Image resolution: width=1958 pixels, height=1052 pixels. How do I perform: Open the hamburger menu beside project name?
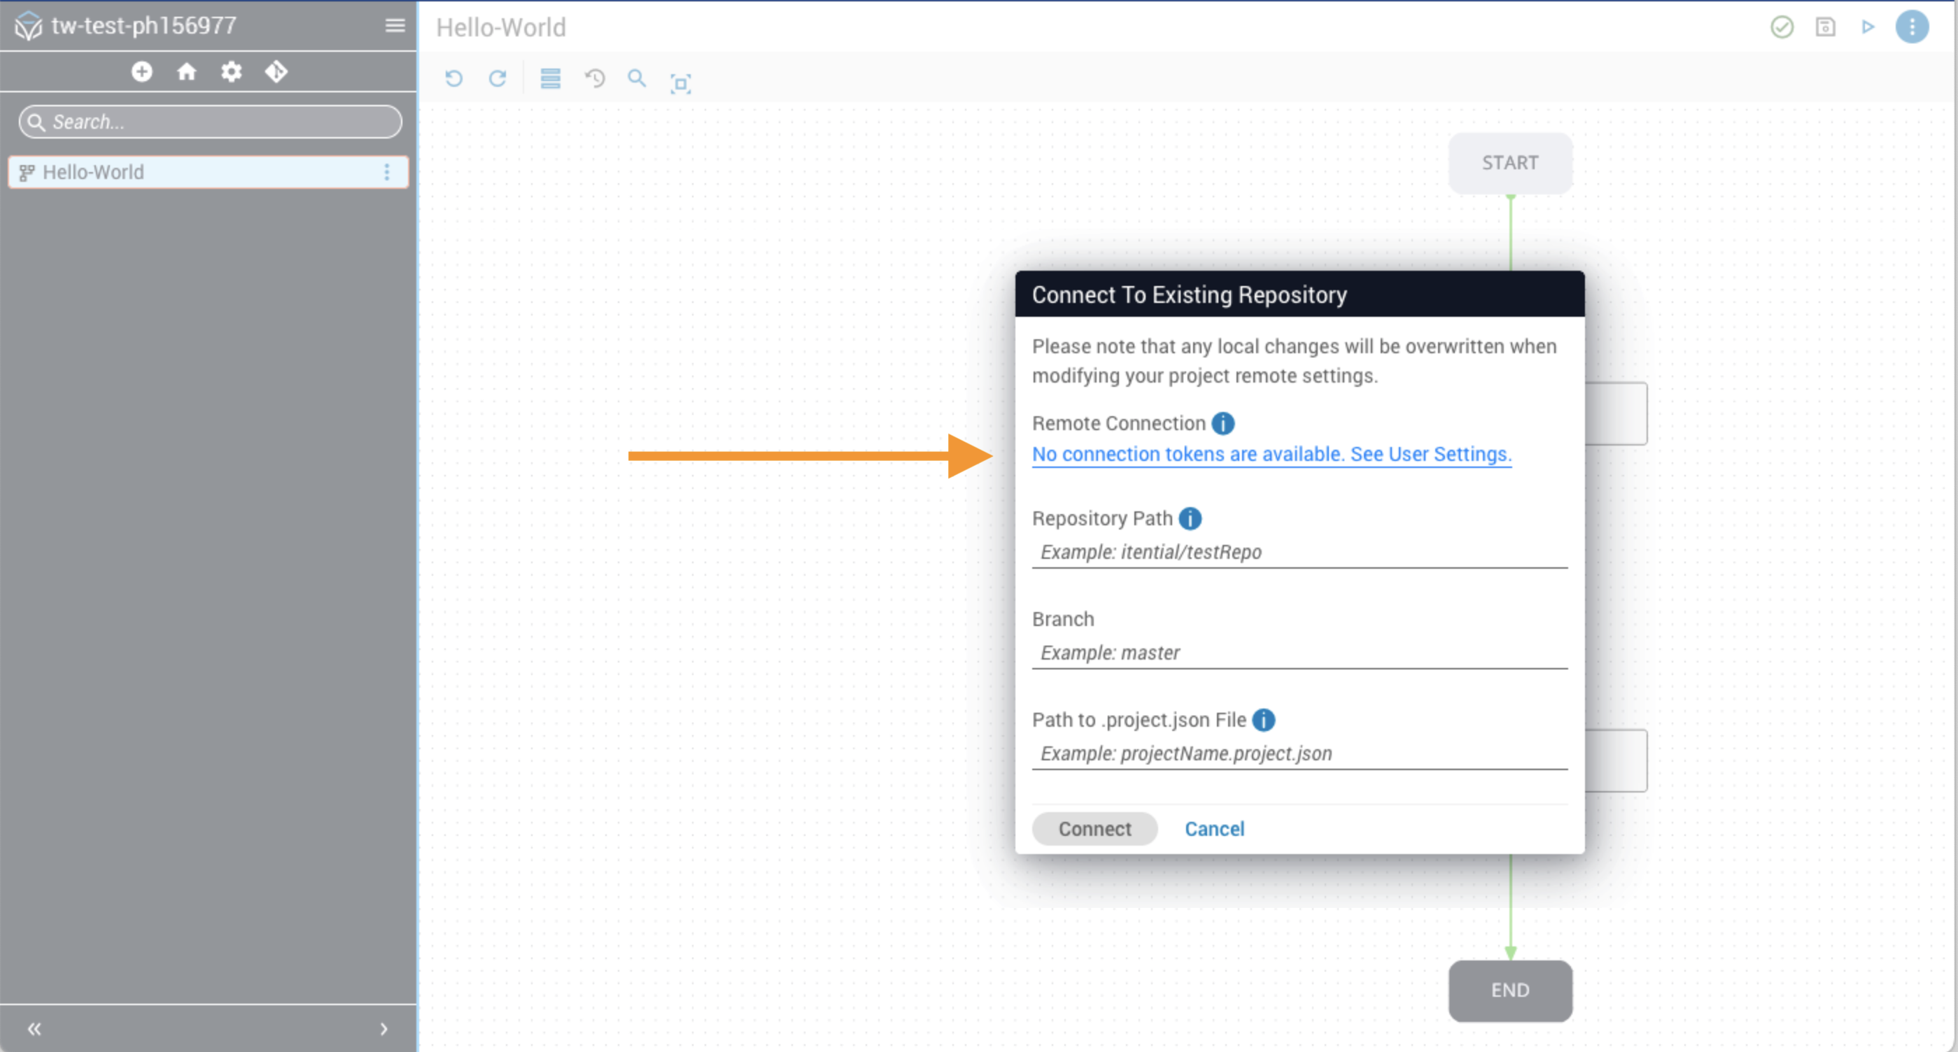click(395, 26)
